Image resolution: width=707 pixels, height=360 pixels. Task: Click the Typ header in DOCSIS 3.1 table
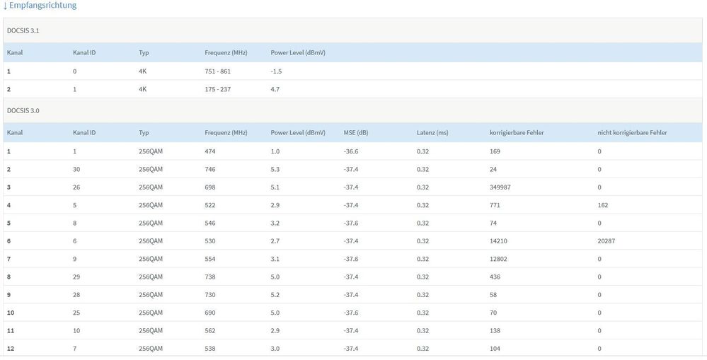pos(144,53)
